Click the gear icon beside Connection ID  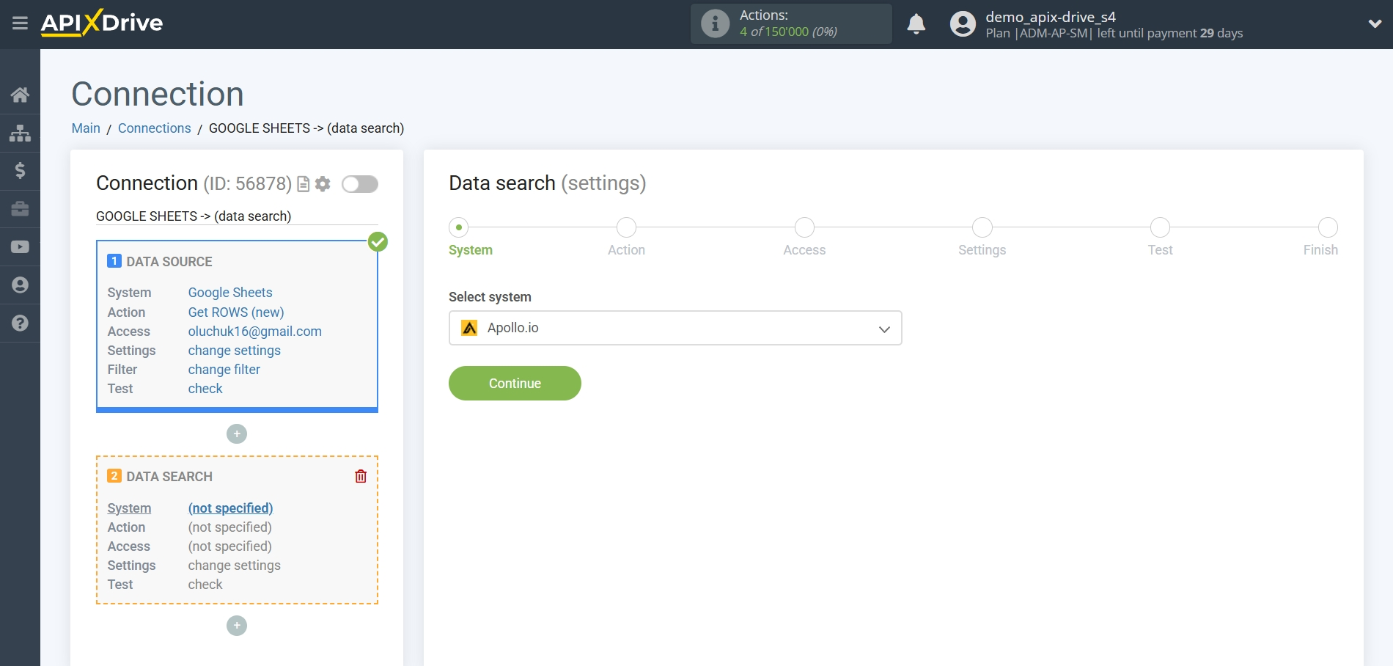[x=322, y=184]
